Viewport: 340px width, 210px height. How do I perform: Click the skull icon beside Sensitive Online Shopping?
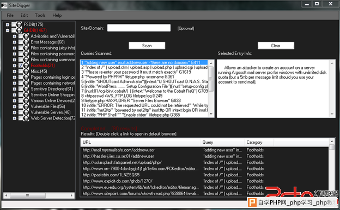click(x=26, y=94)
